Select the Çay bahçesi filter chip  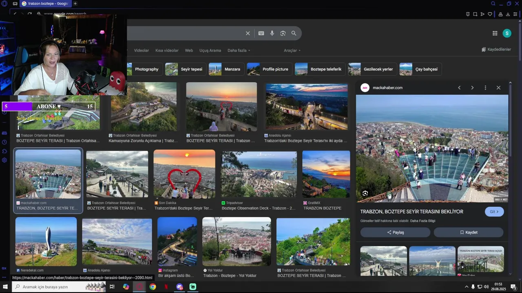point(420,69)
